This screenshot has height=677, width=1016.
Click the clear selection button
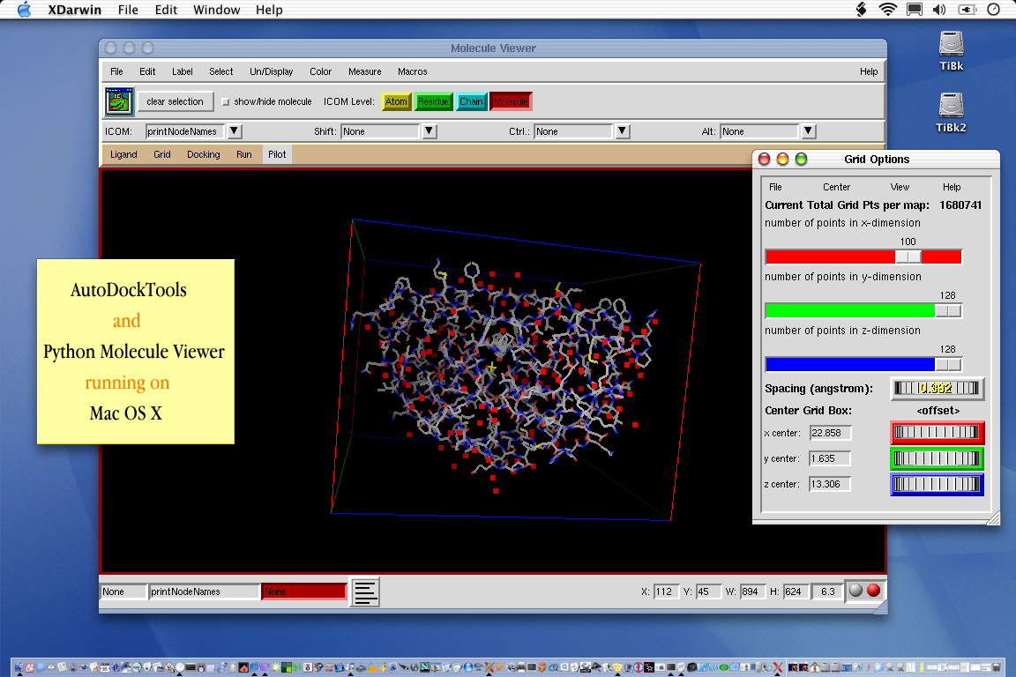click(x=175, y=101)
